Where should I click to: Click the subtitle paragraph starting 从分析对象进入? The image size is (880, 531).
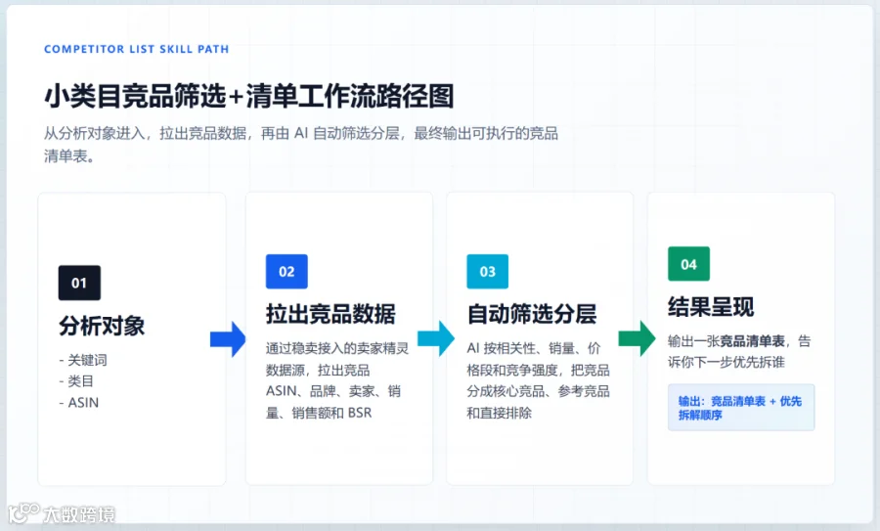tap(301, 145)
